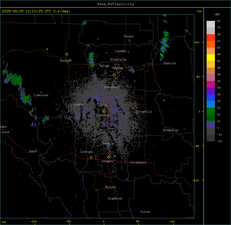Screen dimensions: 231x225
Task: Click the Olds label
Action: [104, 105]
